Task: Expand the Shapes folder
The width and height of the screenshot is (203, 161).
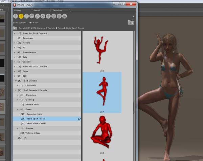Action: point(18,128)
